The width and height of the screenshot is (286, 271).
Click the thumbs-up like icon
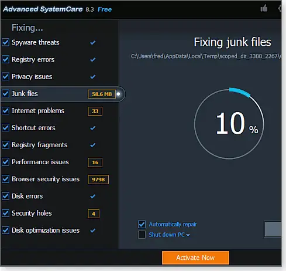click(x=264, y=8)
